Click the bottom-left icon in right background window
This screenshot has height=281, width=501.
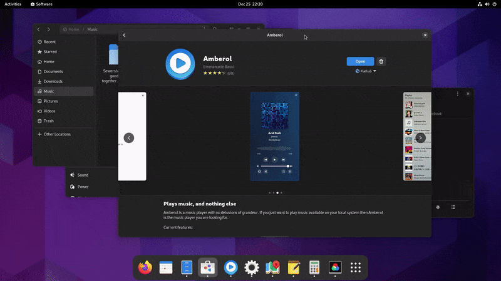438,207
